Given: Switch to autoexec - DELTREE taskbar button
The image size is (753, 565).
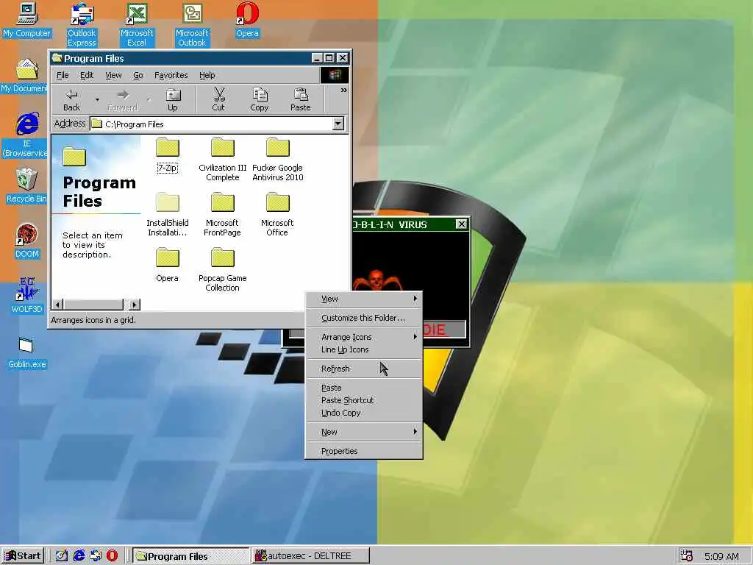Looking at the screenshot, I should point(311,556).
